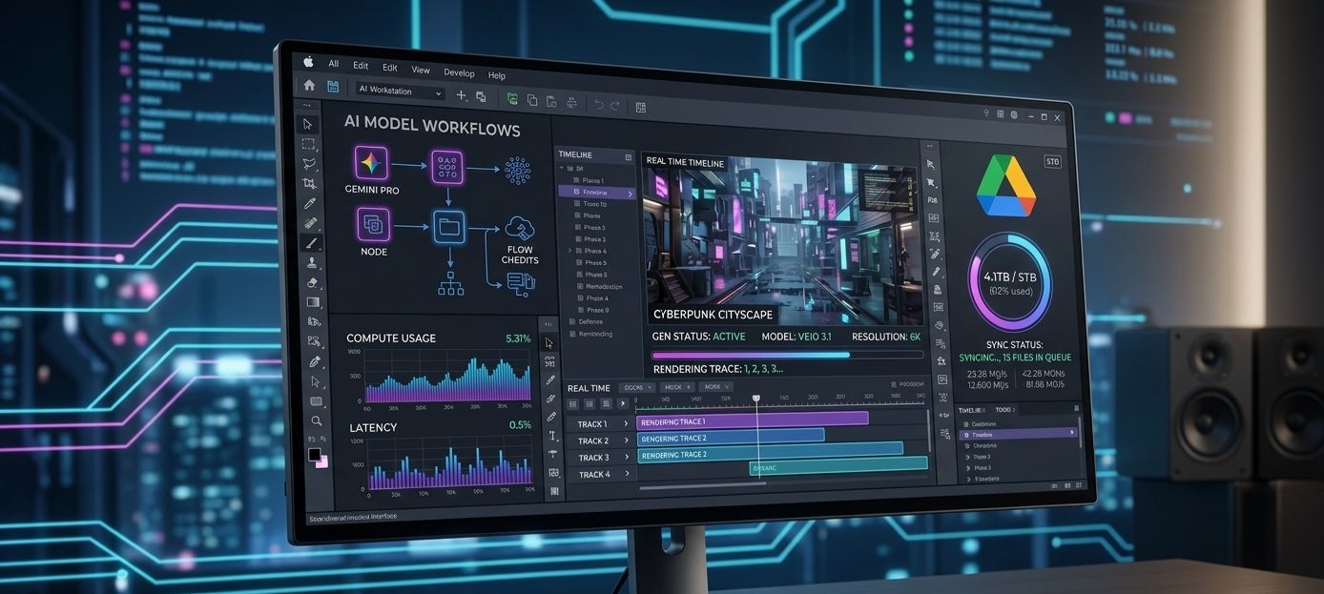Click the Cyberpunk Cityscape preview image
Screen dimensions: 1324x594
(x=781, y=241)
